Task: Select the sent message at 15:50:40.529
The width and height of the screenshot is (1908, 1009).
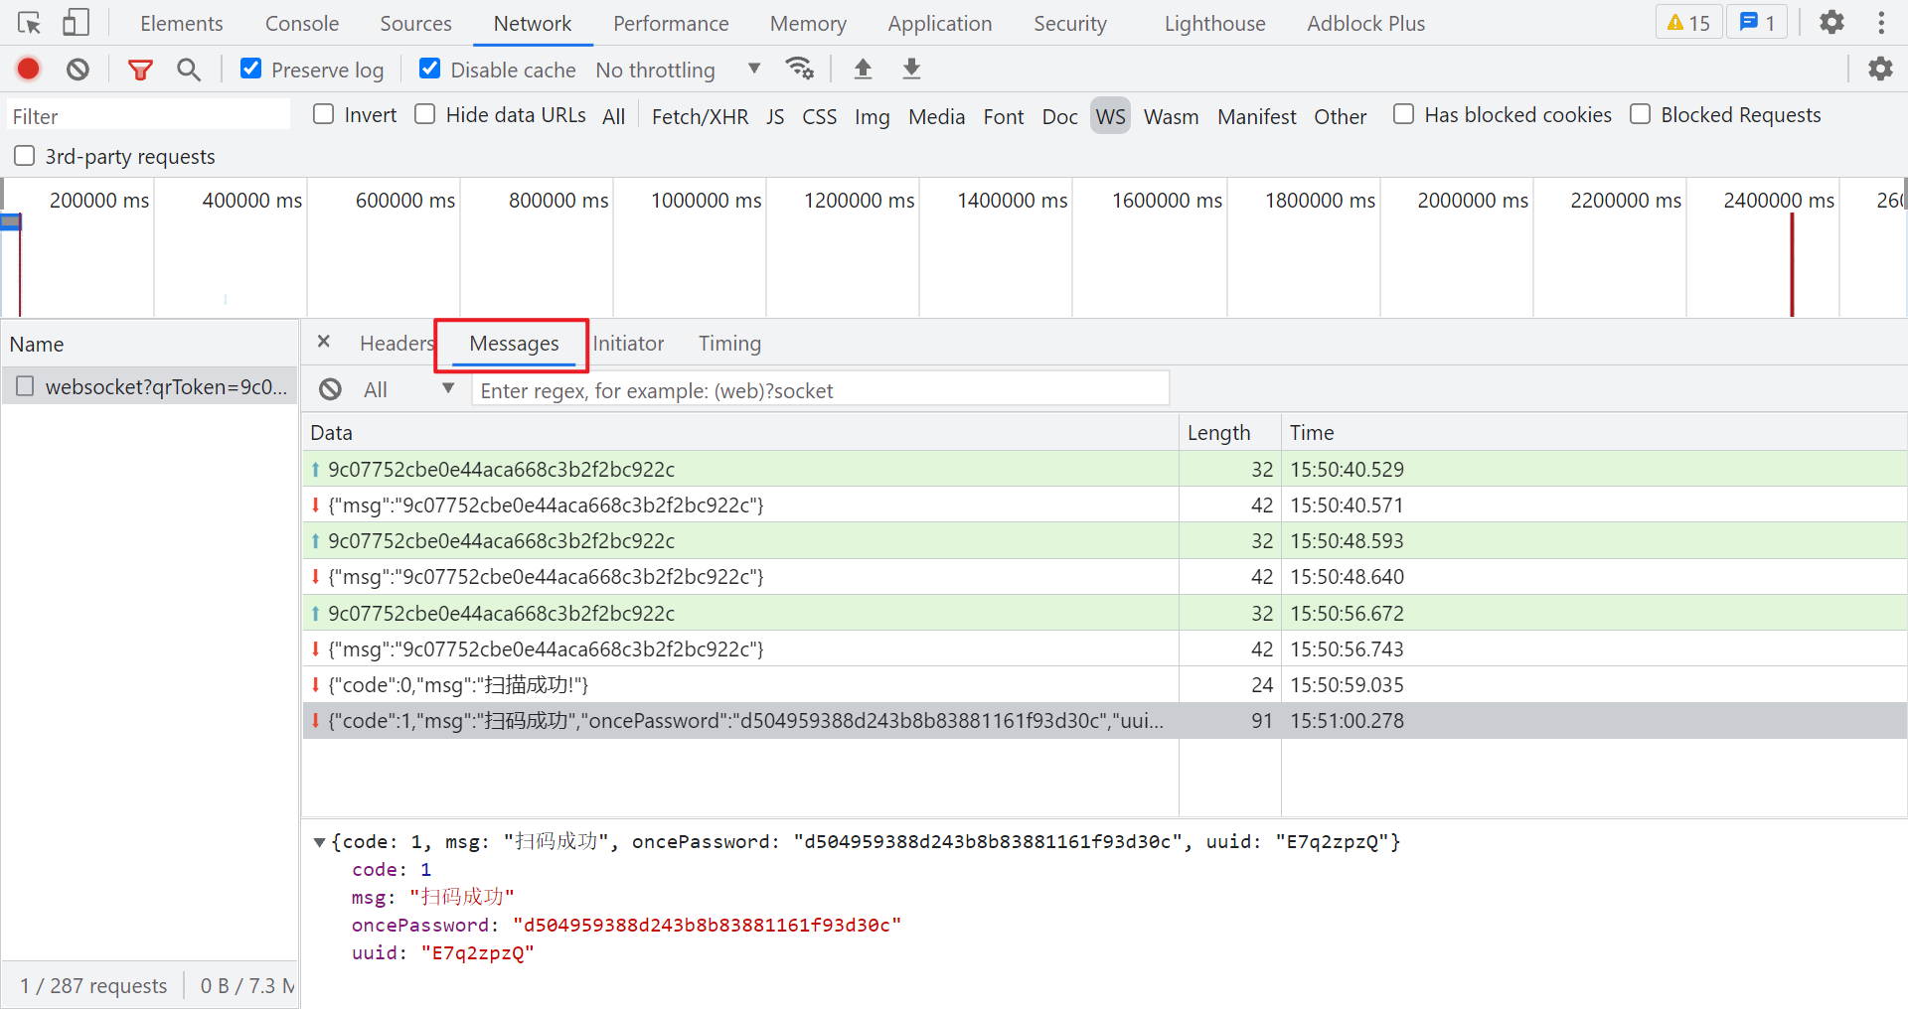Action: (1104, 469)
